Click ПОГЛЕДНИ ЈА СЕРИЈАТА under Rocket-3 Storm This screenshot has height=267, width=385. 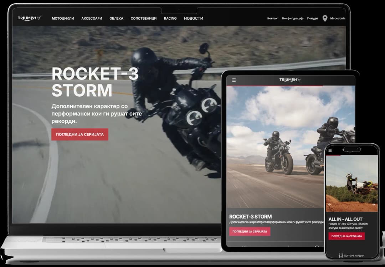[x=79, y=134]
